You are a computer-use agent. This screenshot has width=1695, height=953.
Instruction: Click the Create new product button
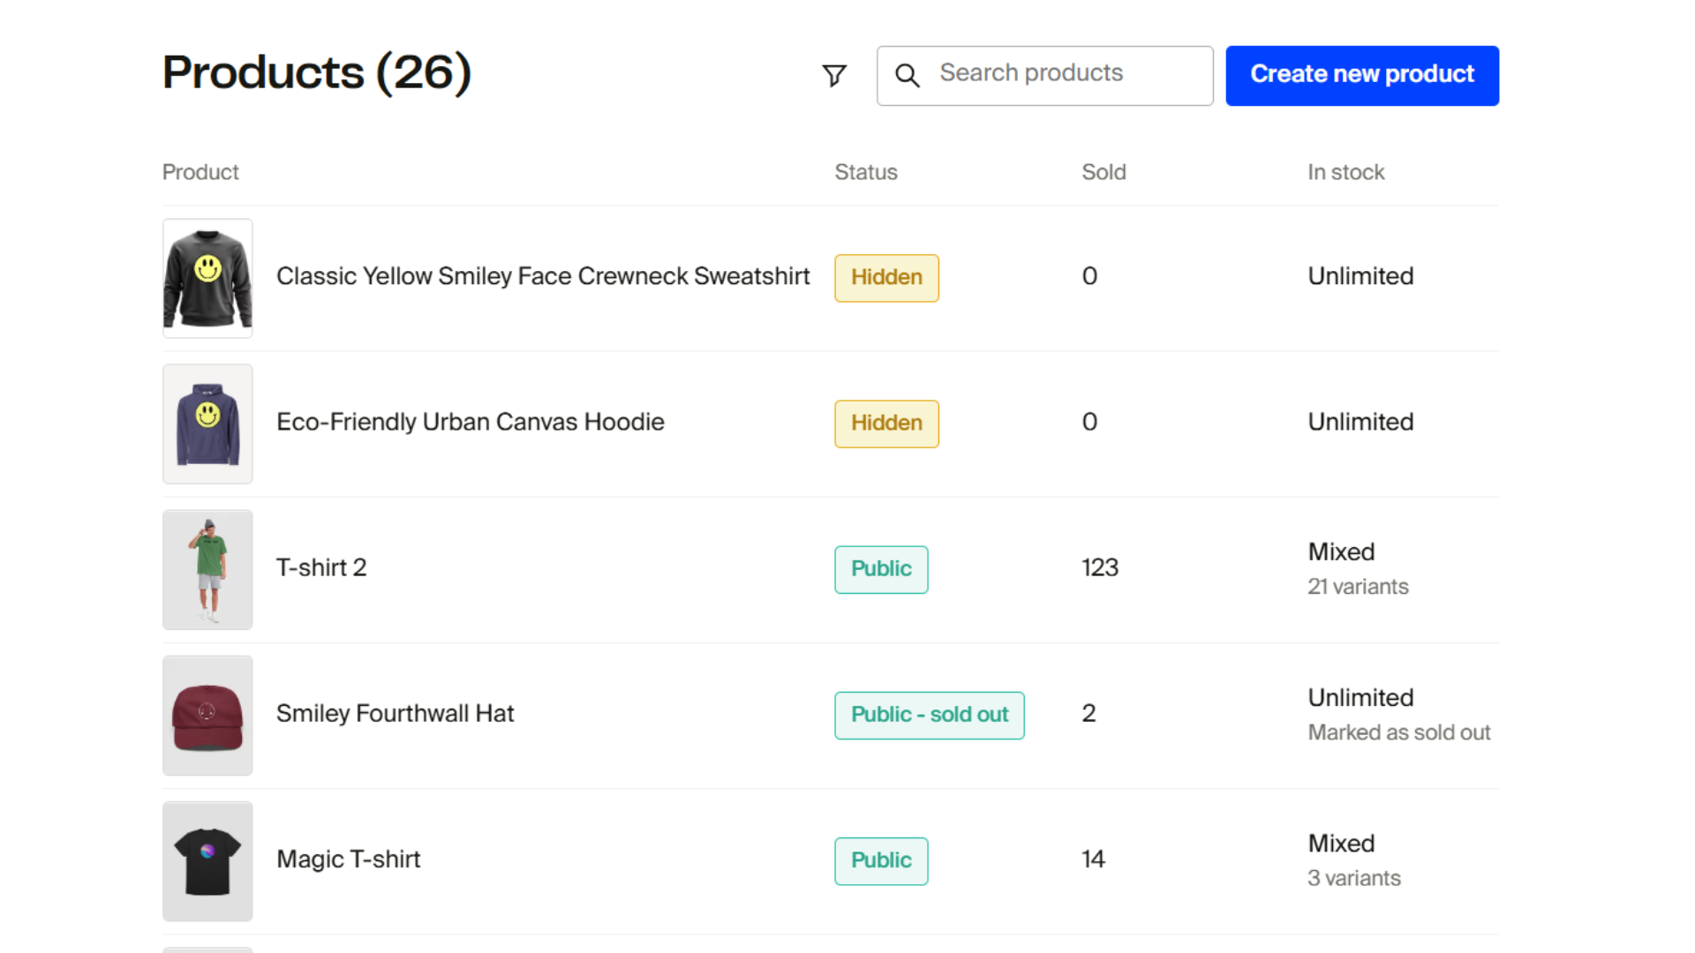click(x=1361, y=75)
